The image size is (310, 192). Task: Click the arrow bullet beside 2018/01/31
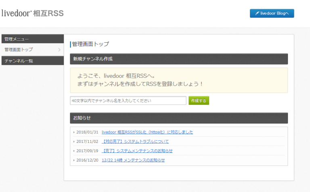74,132
